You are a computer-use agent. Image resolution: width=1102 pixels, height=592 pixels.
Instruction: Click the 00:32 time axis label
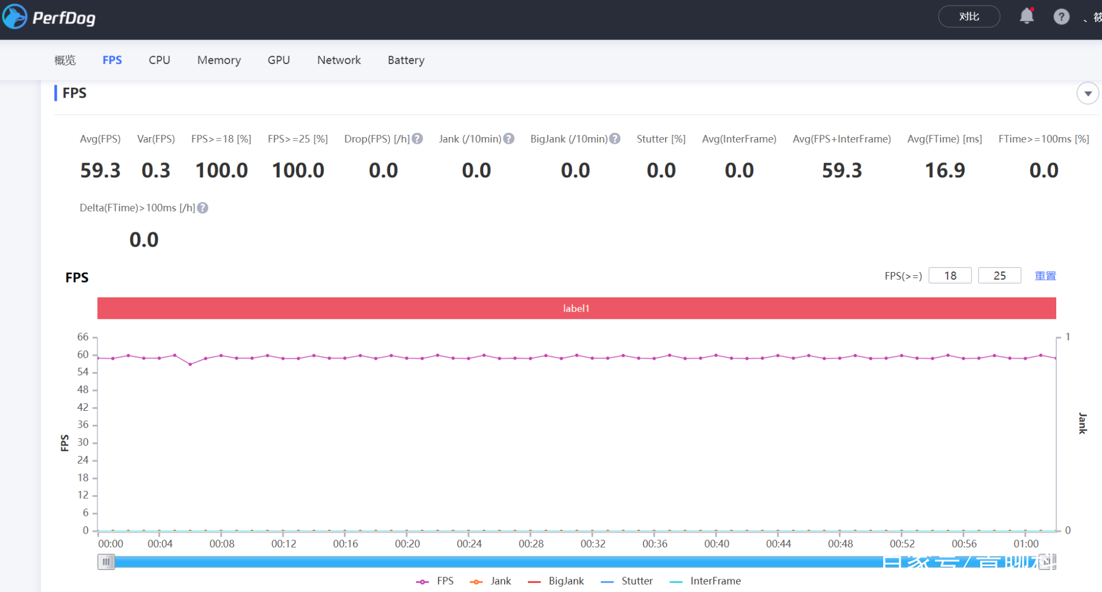click(593, 544)
